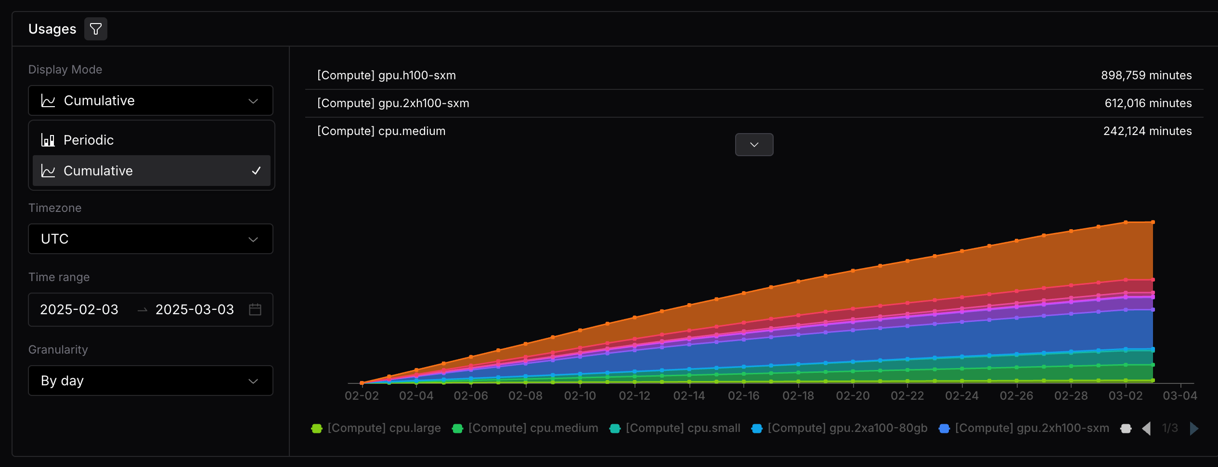1218x467 pixels.
Task: Click the checkmark beside Cumulative option
Action: point(257,171)
